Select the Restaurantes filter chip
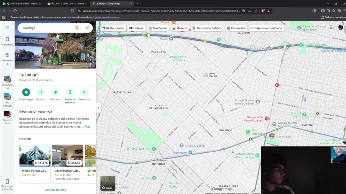The width and height of the screenshot is (346, 194). pos(113,28)
